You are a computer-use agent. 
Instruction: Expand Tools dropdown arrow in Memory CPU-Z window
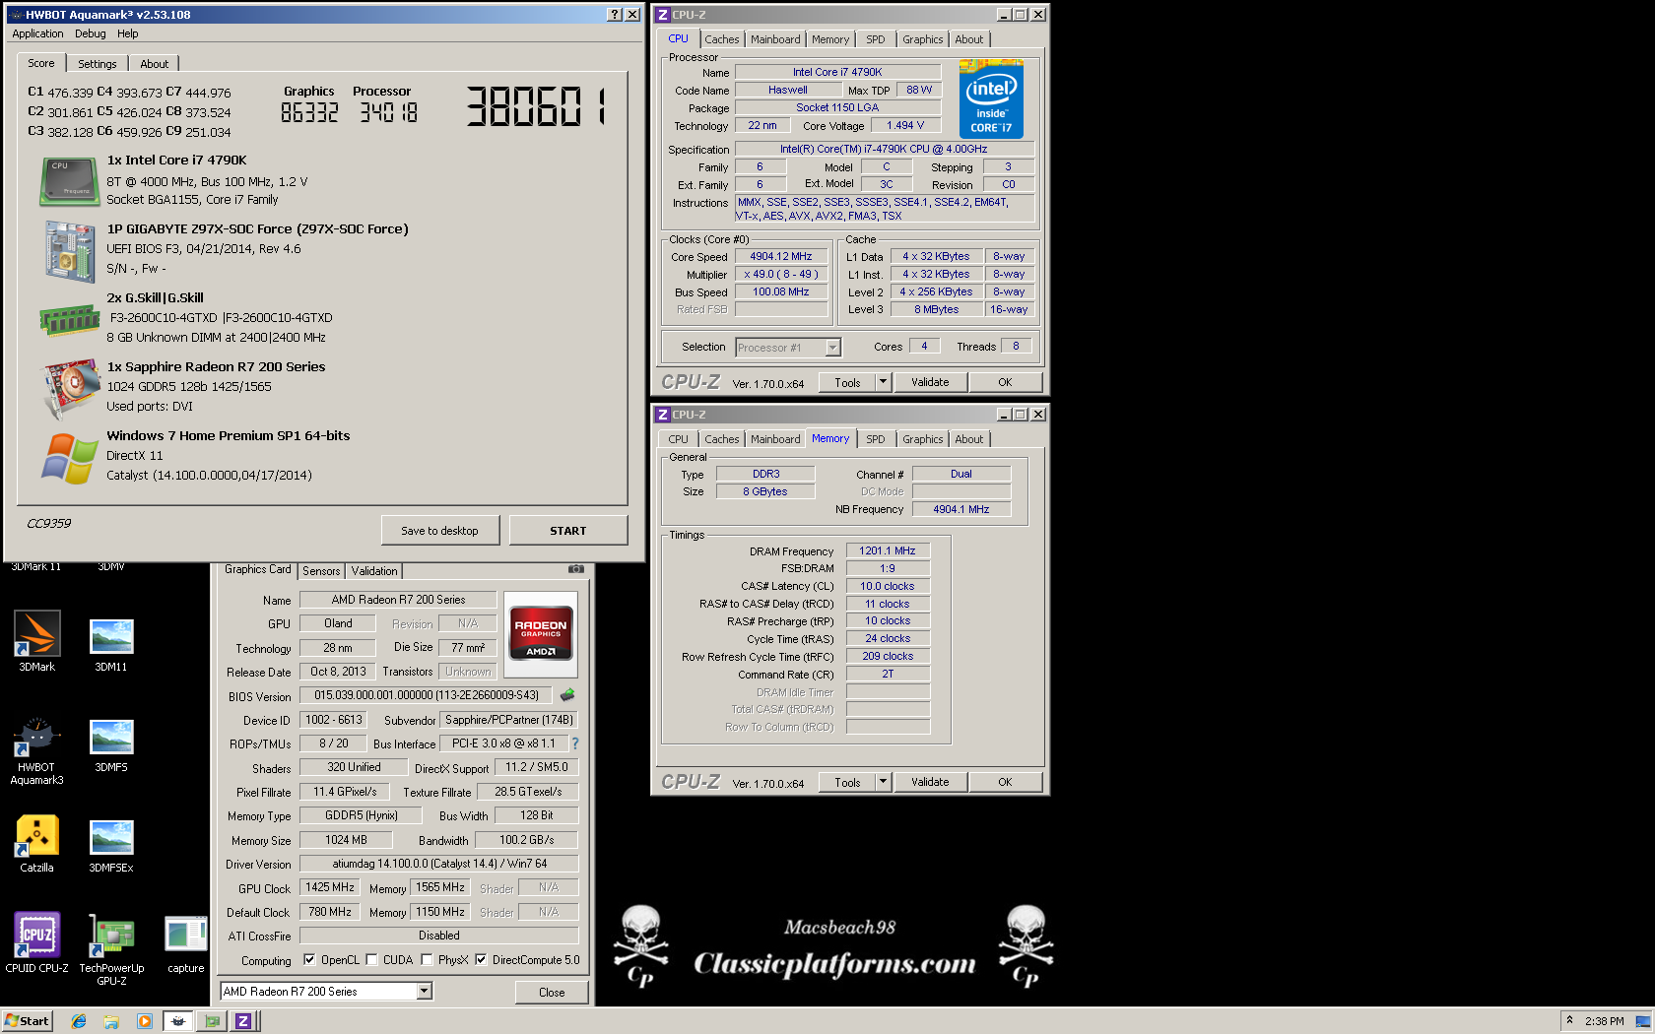pos(883,782)
